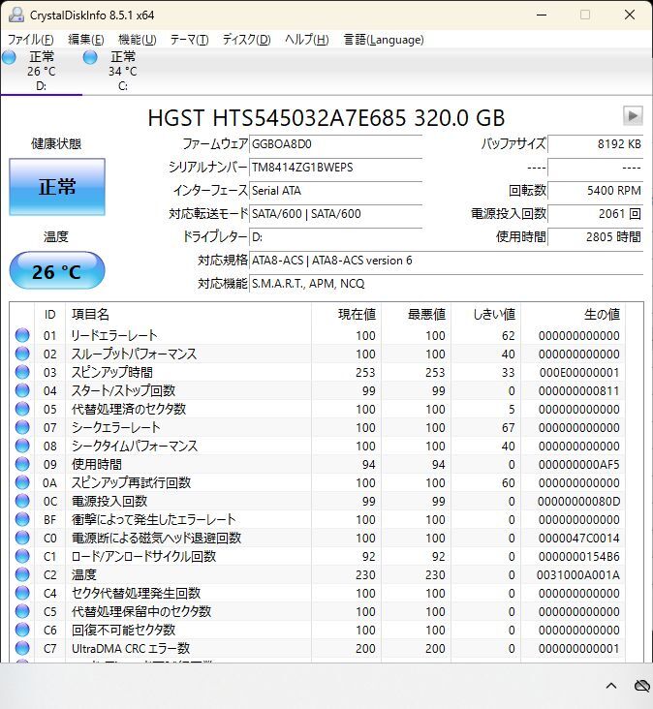This screenshot has width=653, height=709.
Task: Select the C: drive tab at 34 °C
Action: point(122,72)
